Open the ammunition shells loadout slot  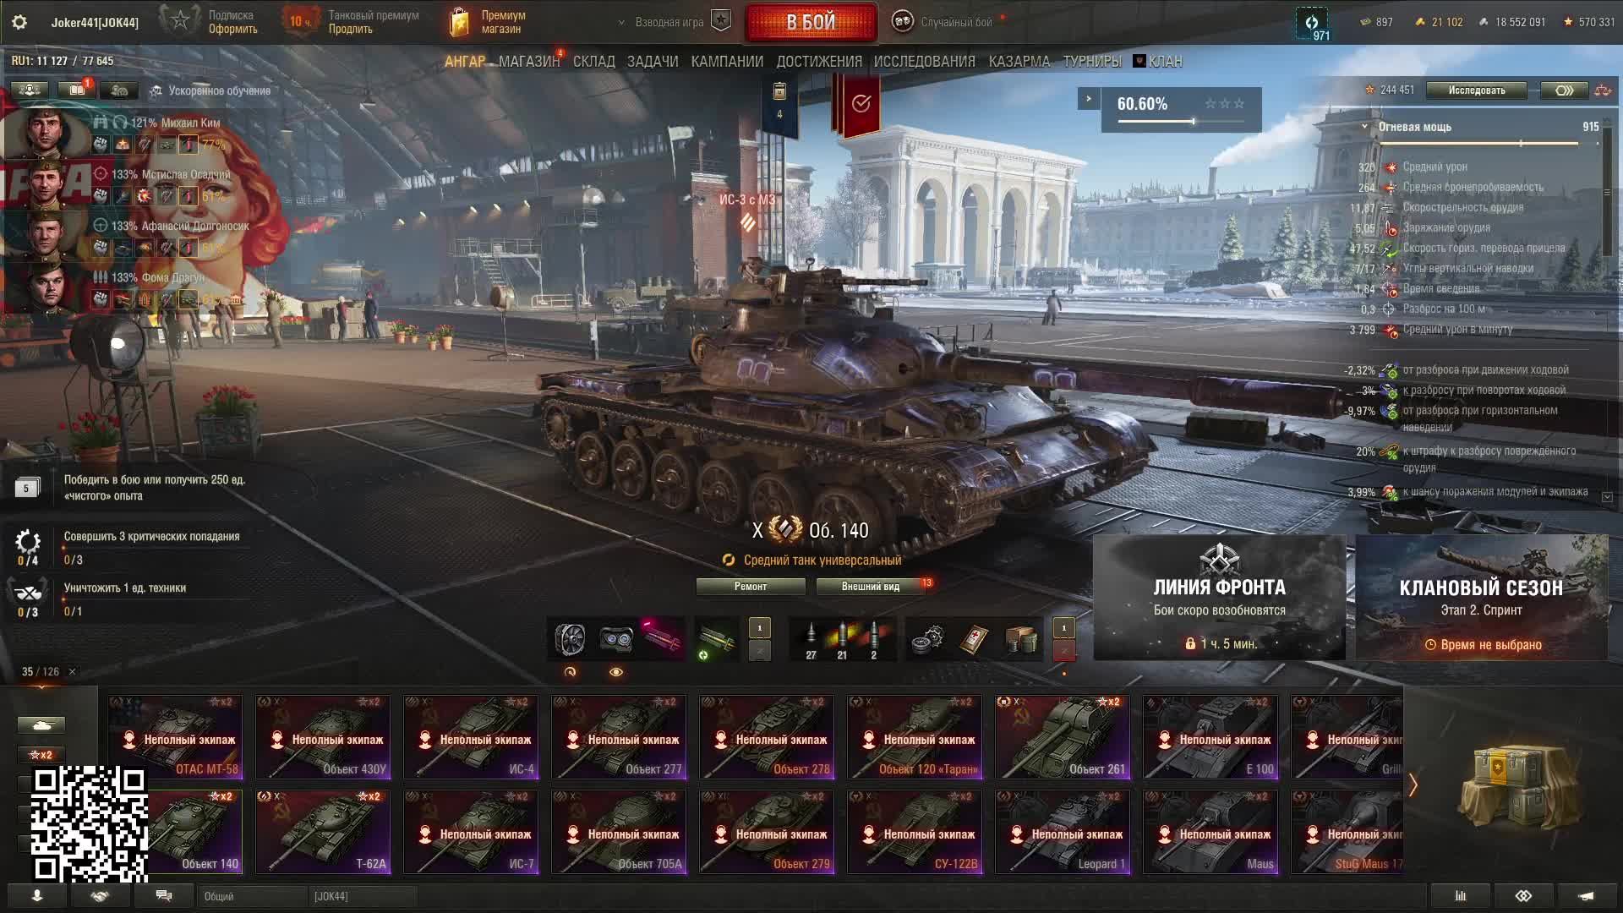click(842, 639)
